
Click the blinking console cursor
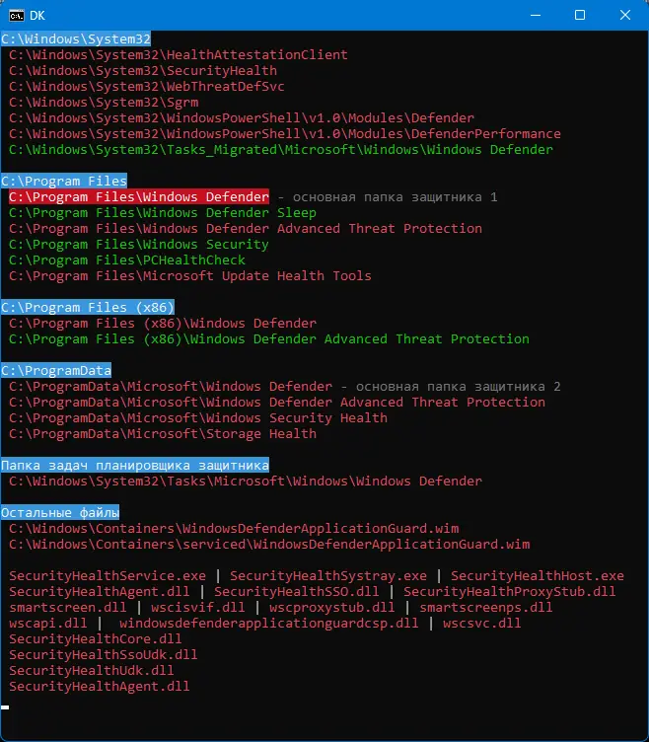[5, 707]
